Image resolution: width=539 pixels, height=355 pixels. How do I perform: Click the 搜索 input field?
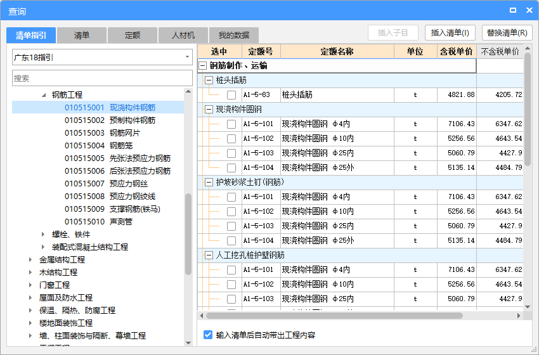103,79
